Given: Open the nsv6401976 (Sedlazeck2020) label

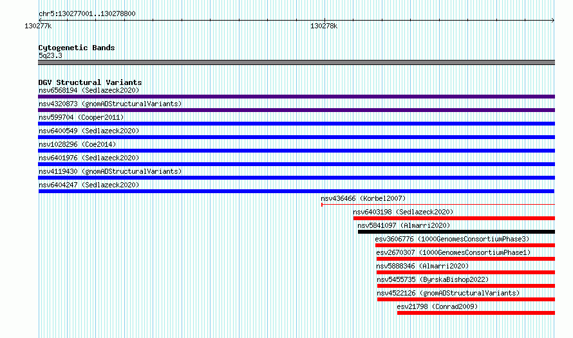Looking at the screenshot, I should [x=89, y=158].
